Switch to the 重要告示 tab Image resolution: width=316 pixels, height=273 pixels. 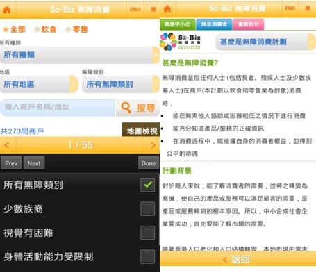(x=249, y=24)
